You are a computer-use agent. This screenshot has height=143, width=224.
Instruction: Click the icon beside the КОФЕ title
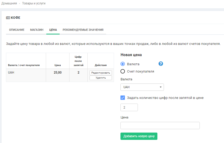pos(8,18)
